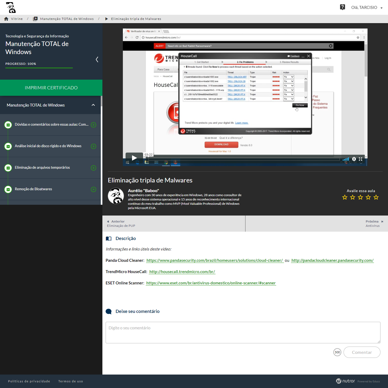This screenshot has height=388, width=388.
Task: Open Manutenção TOTAL de Windows breadcrumb
Action: pos(67,19)
